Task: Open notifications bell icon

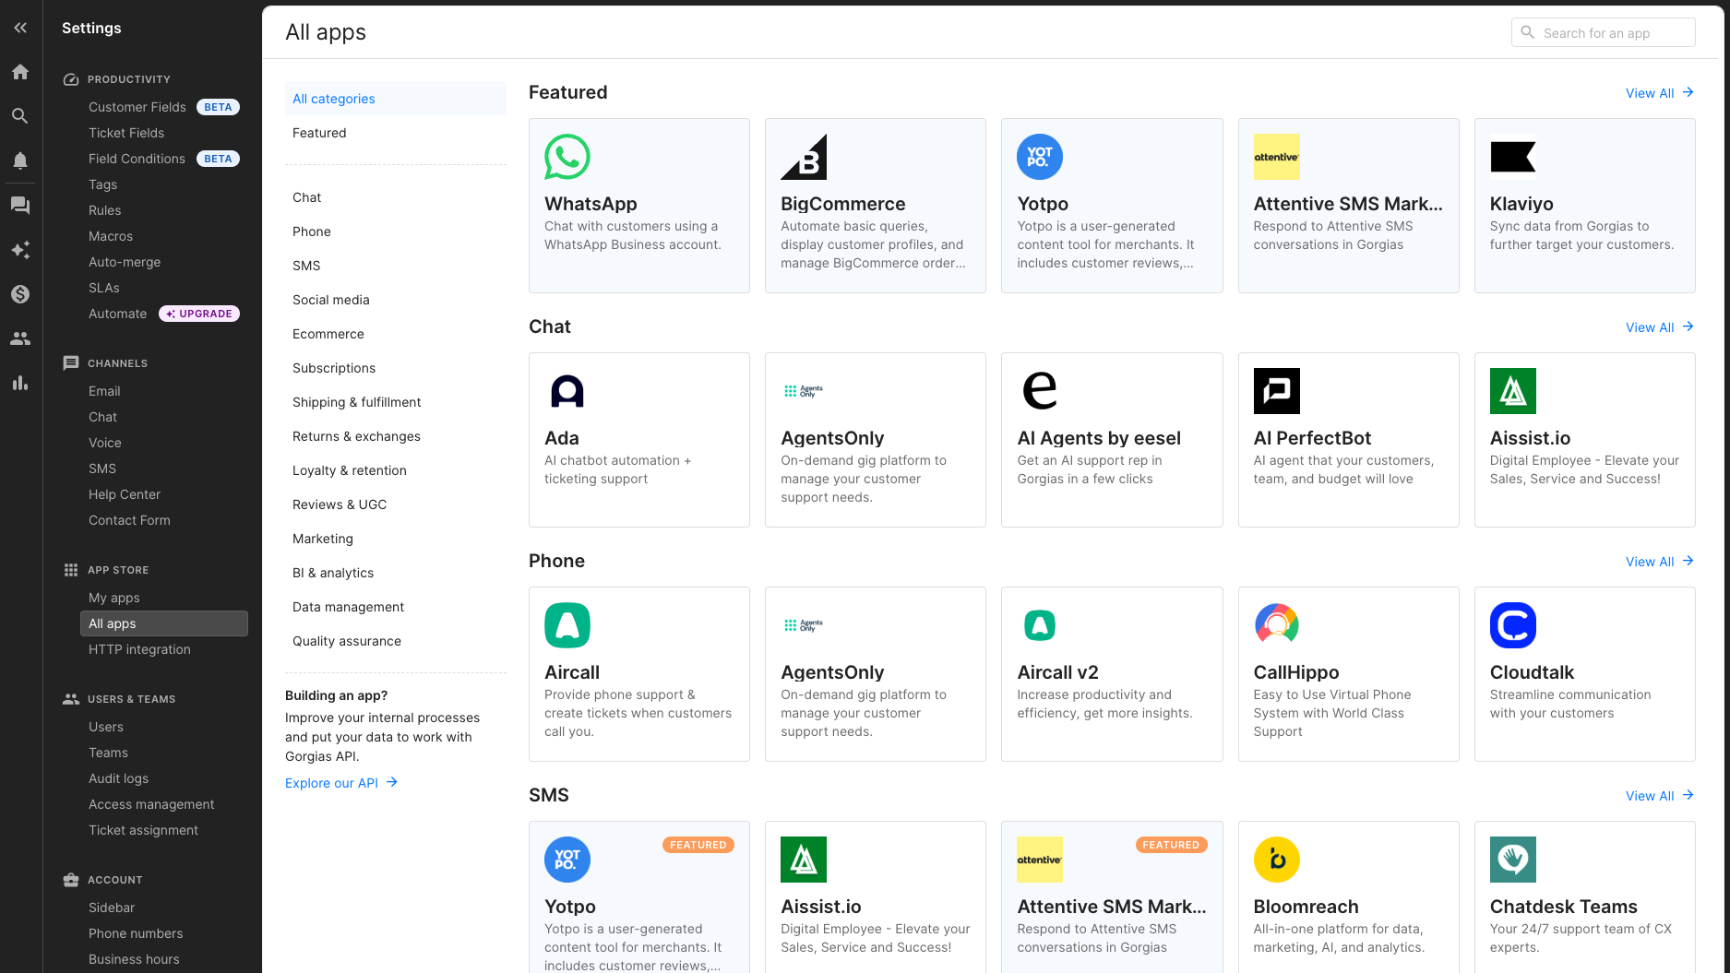Action: (20, 160)
